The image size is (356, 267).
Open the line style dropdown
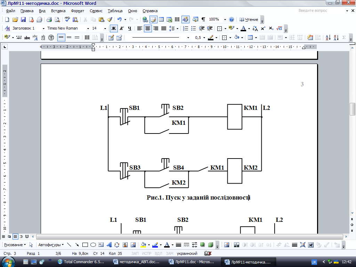(x=188, y=38)
